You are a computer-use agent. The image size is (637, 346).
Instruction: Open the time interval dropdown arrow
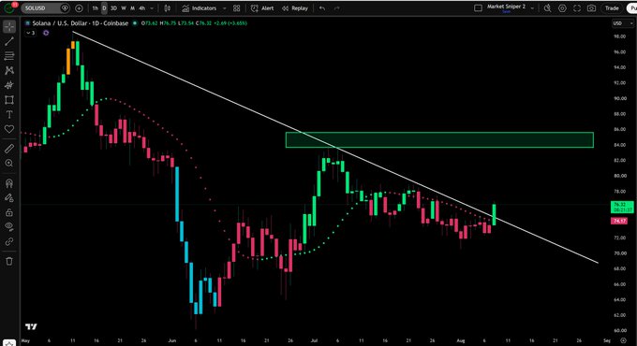[152, 8]
